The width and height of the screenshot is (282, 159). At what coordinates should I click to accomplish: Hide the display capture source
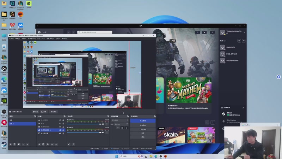60,134
